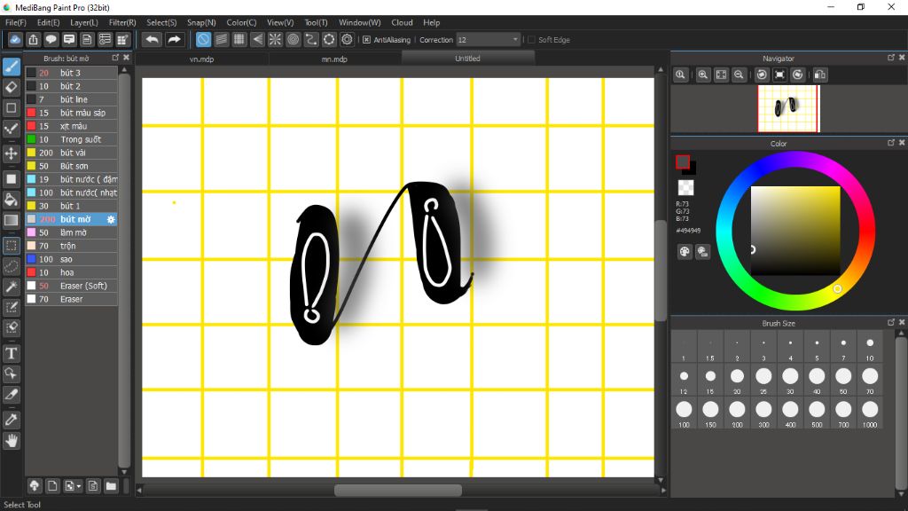Click Navigator fit-to-screen icon
The width and height of the screenshot is (908, 511).
click(x=721, y=75)
